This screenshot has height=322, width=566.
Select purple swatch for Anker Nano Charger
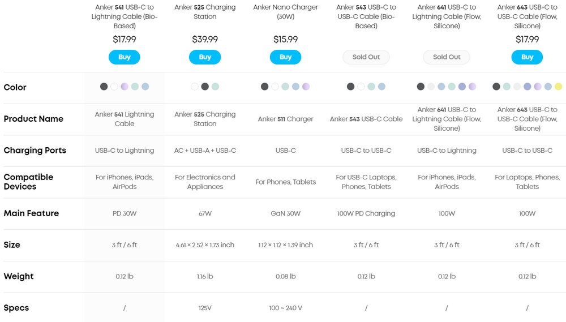pos(306,87)
